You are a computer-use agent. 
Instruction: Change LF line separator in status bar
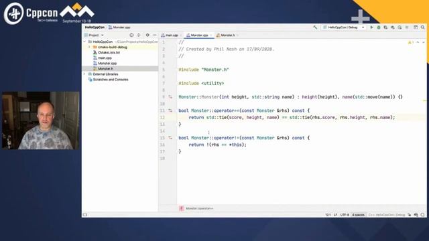[335, 215]
